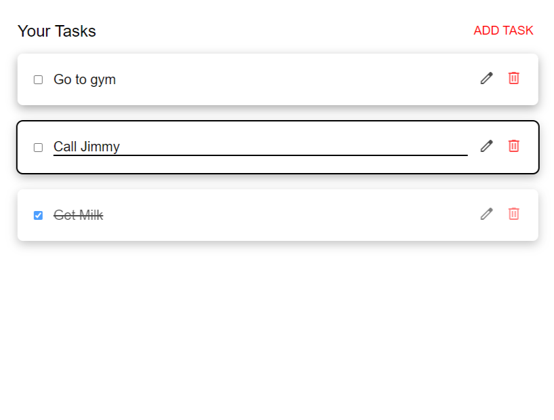554x420 pixels.
Task: Mark Go to gym as done
Action: click(x=38, y=79)
